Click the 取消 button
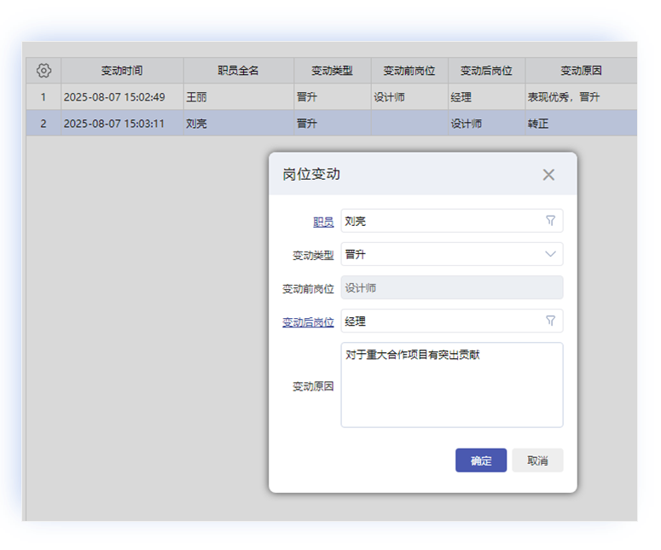 point(537,460)
